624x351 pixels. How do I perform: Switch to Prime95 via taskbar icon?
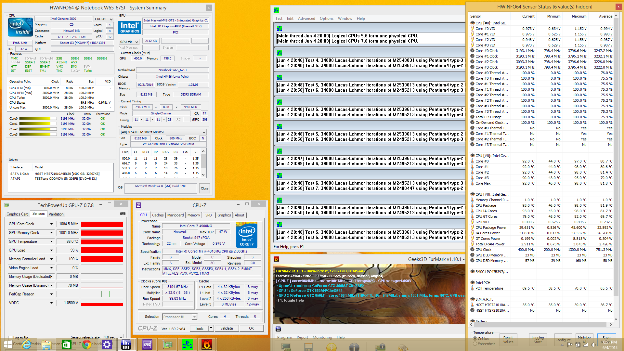188,344
